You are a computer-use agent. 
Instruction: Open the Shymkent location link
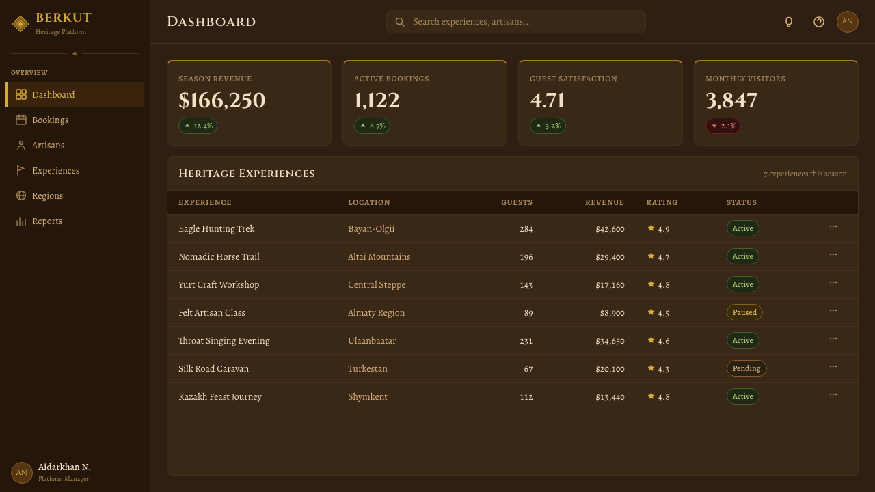point(368,396)
